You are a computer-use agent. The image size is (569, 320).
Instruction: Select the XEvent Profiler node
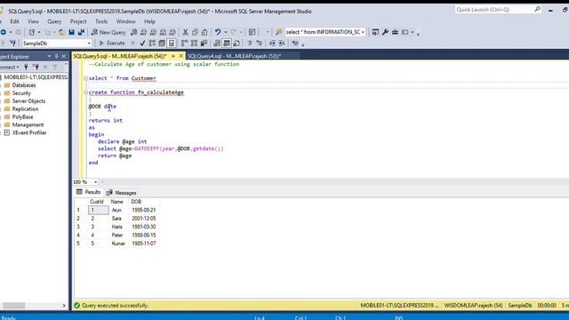pos(29,132)
